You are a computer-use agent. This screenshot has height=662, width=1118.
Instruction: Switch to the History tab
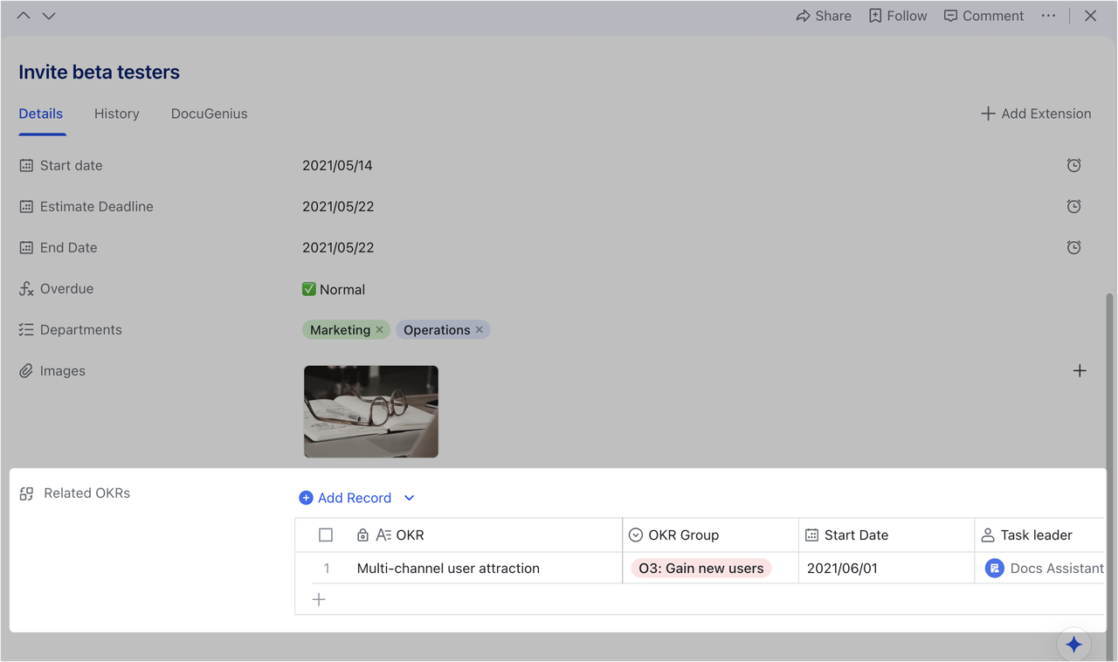(116, 114)
